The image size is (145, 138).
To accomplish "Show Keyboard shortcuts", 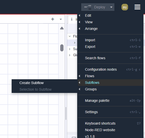I will pos(110,123).
